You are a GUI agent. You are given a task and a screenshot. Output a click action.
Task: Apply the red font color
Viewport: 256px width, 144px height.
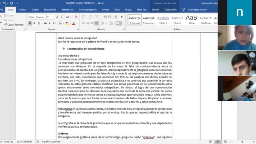click(x=74, y=23)
